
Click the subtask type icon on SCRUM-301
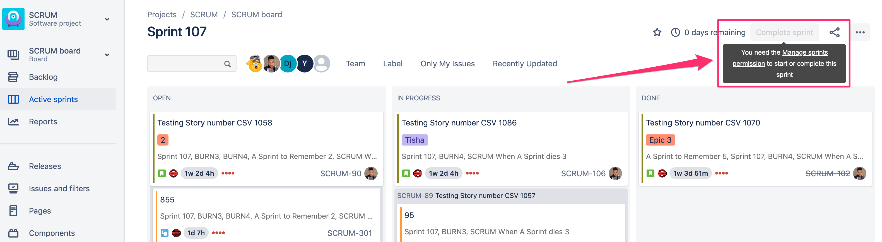tap(164, 233)
